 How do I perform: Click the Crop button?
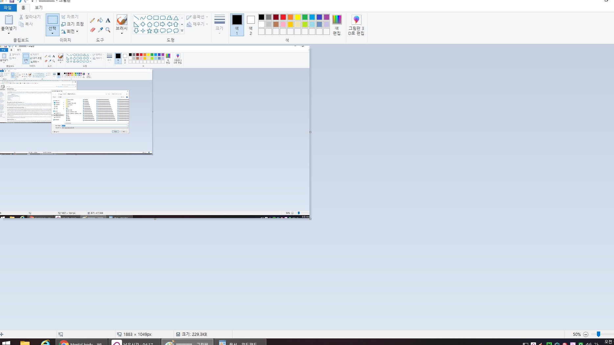(70, 17)
